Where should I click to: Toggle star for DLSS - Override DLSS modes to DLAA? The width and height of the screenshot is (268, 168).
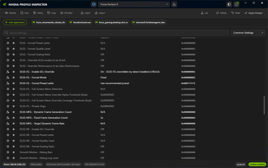click(x=14, y=60)
